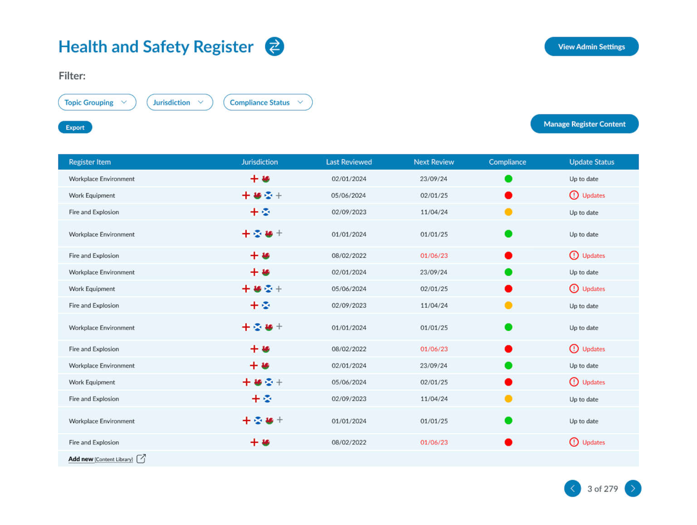Expand the Topic Grouping filter dropdown

[97, 103]
